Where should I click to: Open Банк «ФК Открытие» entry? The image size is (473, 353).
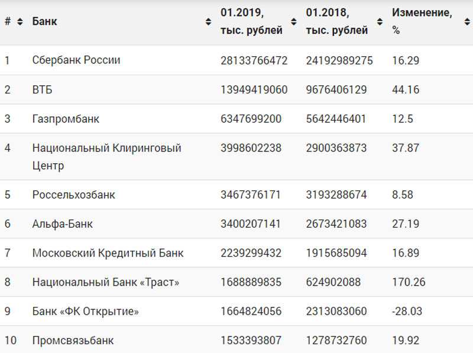click(85, 312)
